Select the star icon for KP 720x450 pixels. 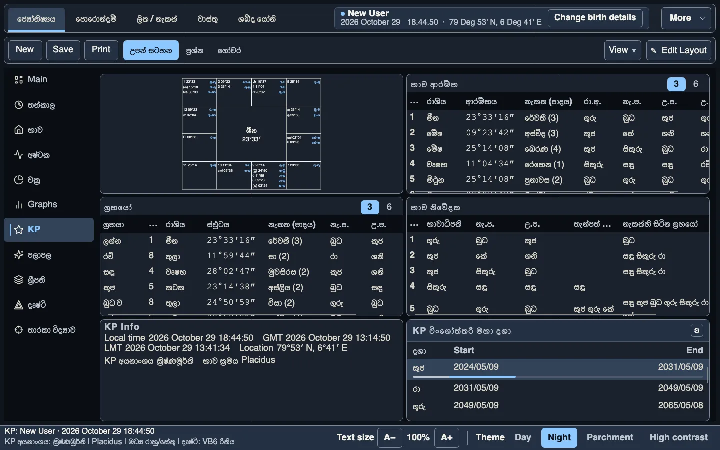pyautogui.click(x=19, y=230)
